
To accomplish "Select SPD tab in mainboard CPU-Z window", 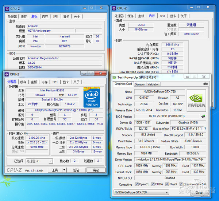I will coord(55,16).
